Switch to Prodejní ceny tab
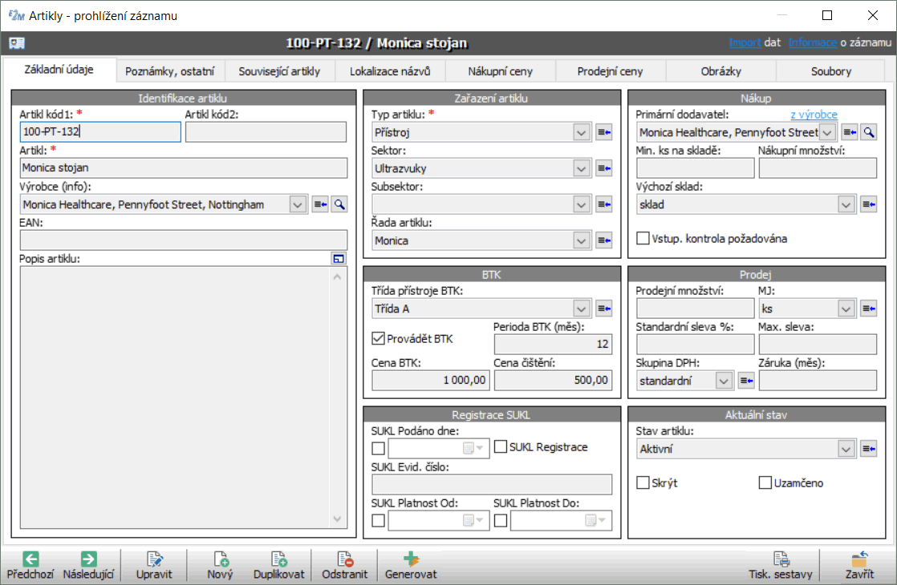Screen dimensions: 897x585 (610, 71)
